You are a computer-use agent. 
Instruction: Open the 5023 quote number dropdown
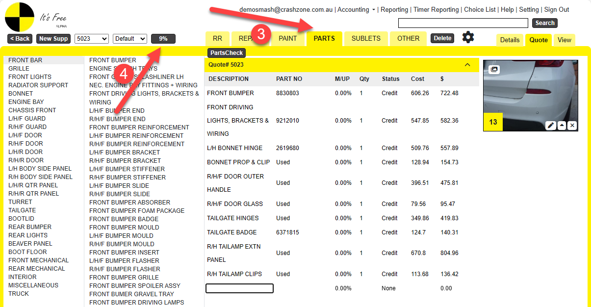[x=91, y=39]
